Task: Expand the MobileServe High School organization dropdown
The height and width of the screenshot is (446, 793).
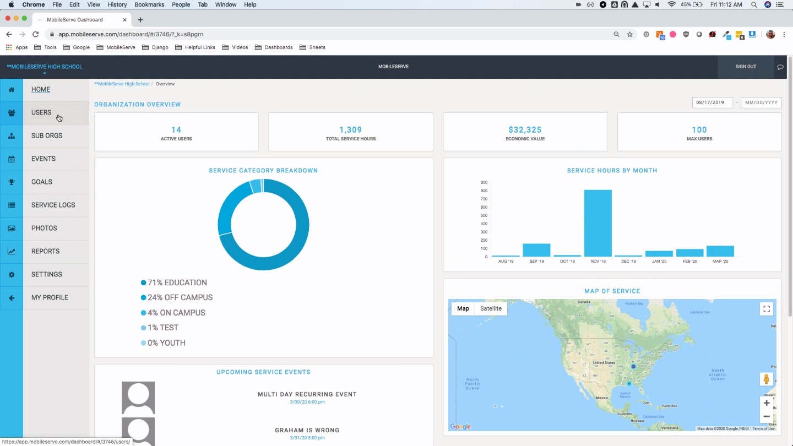Action: click(x=44, y=67)
